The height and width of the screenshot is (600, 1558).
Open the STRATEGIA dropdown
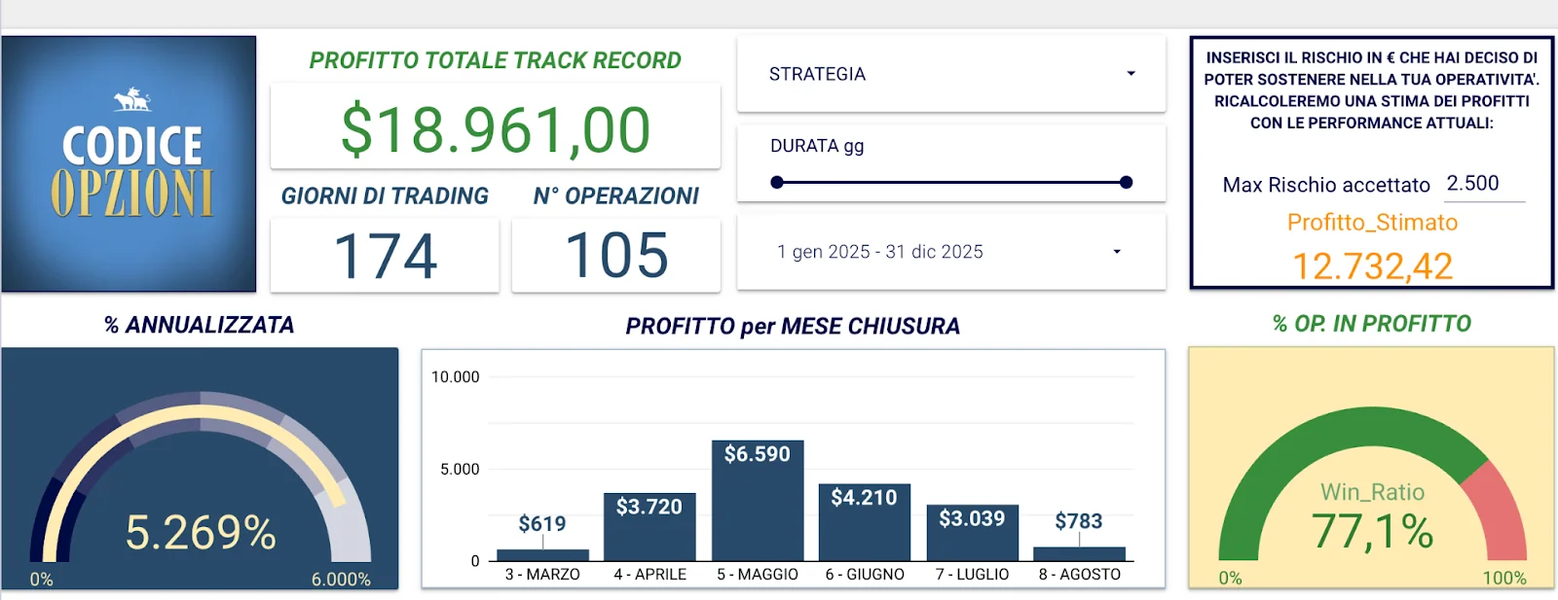pyautogui.click(x=951, y=74)
